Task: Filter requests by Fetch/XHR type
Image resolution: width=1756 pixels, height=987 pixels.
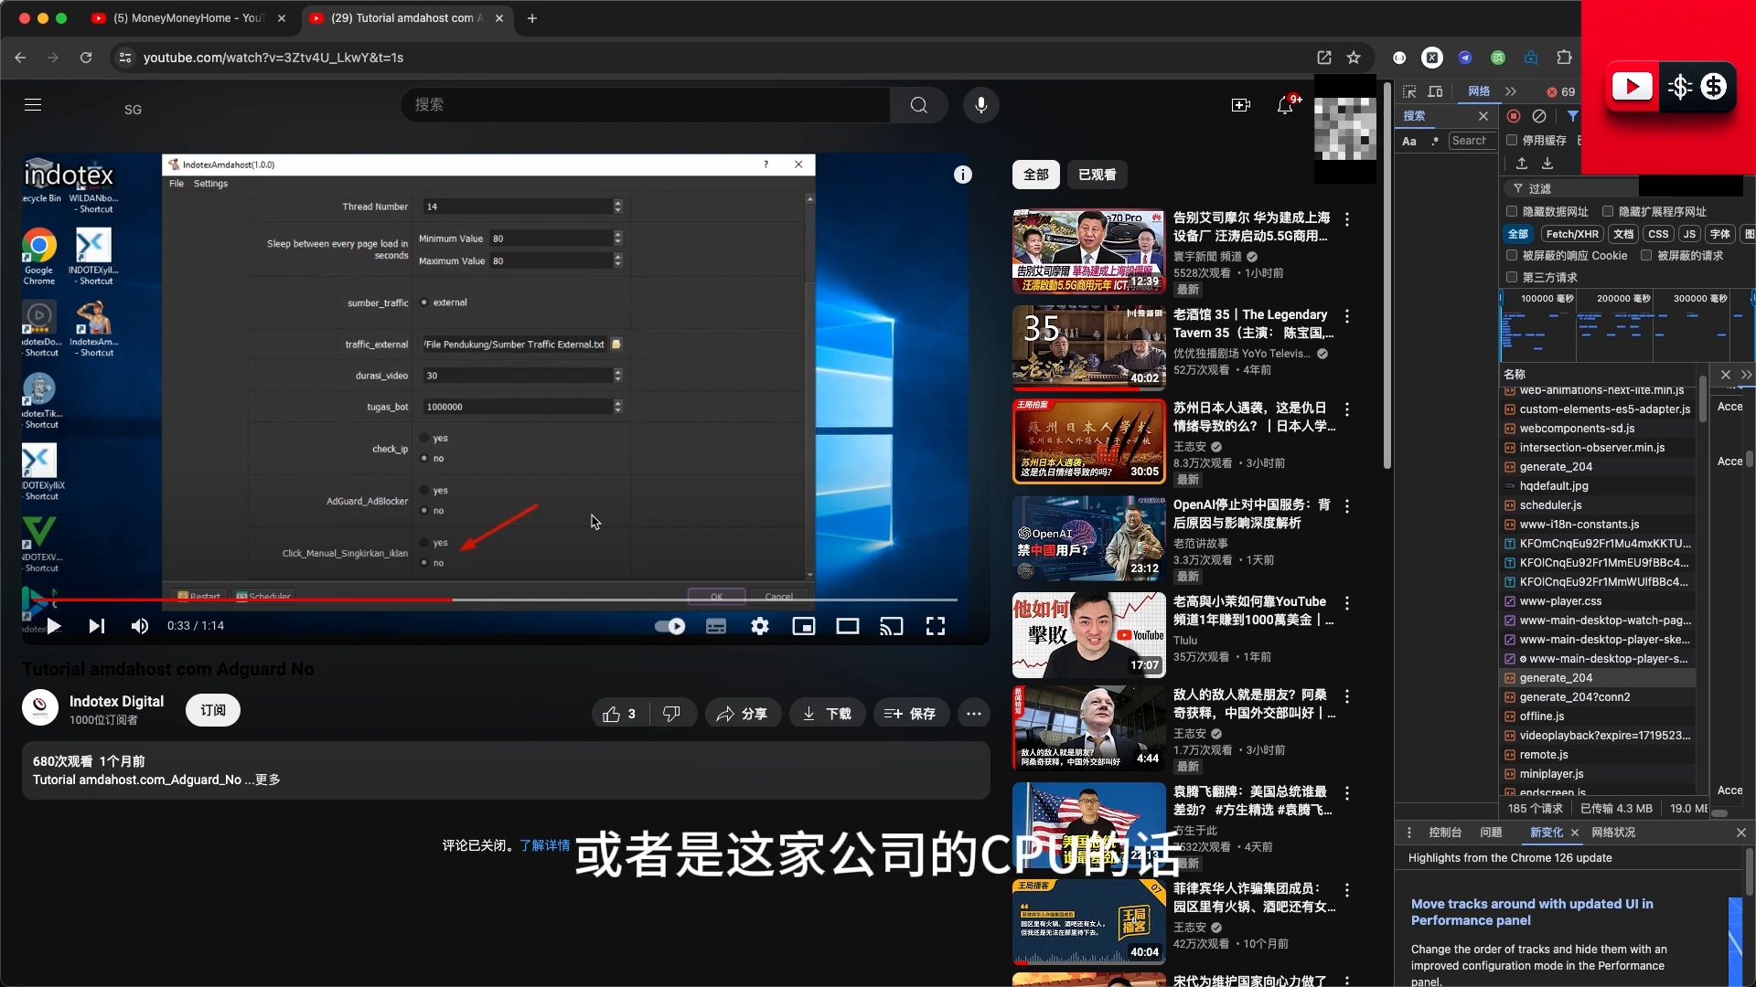Action: [x=1572, y=234]
